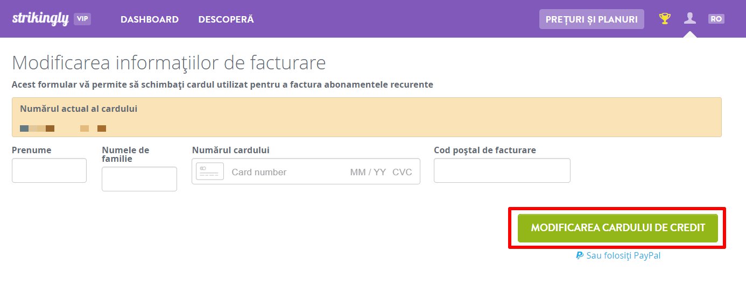
Task: Click the masked current card number
Action: coord(63,128)
